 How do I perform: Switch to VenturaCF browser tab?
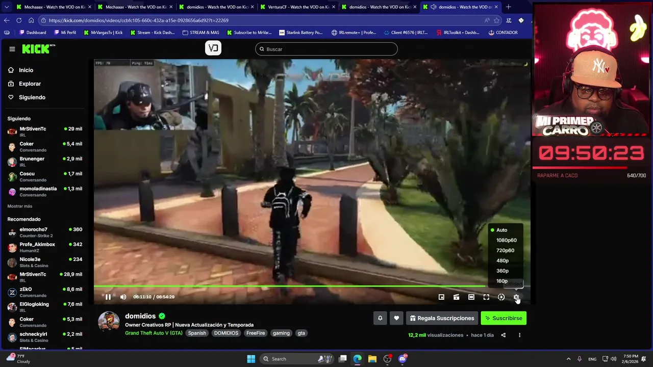pyautogui.click(x=297, y=7)
